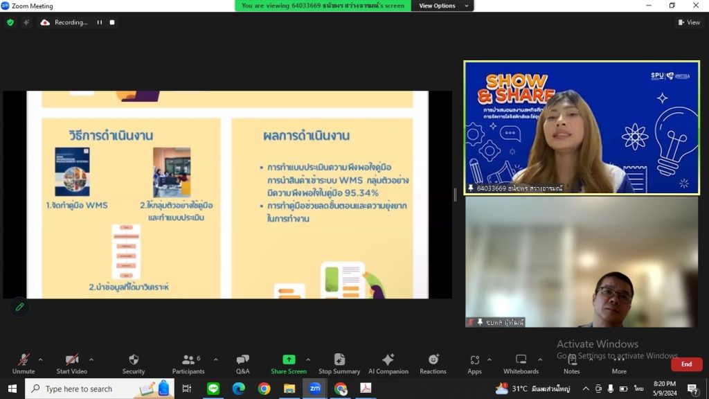
Task: Open the Task View button on the taskbar
Action: coord(187,389)
